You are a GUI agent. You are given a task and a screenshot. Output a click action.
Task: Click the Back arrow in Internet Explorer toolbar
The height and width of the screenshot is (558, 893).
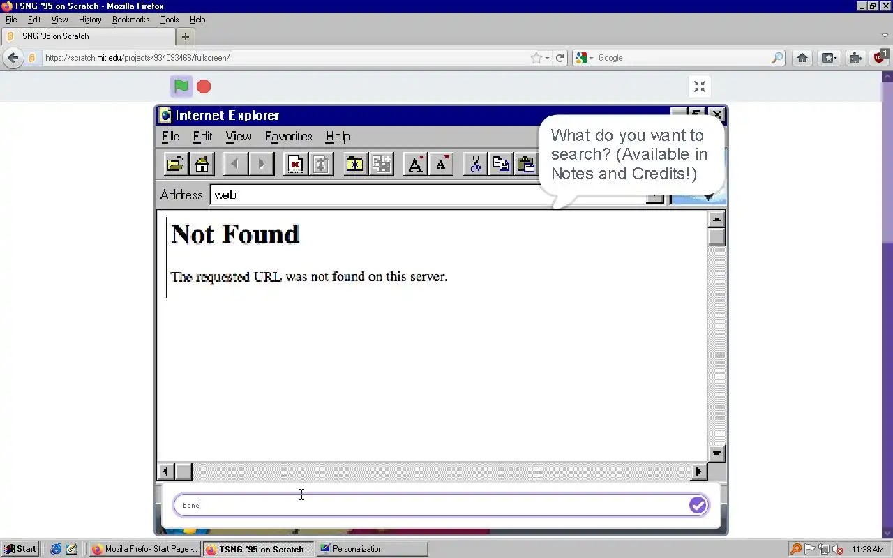tap(235, 164)
